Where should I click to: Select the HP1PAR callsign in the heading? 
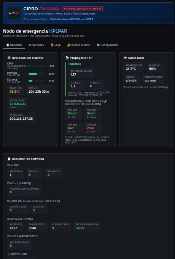pyautogui.click(x=58, y=31)
